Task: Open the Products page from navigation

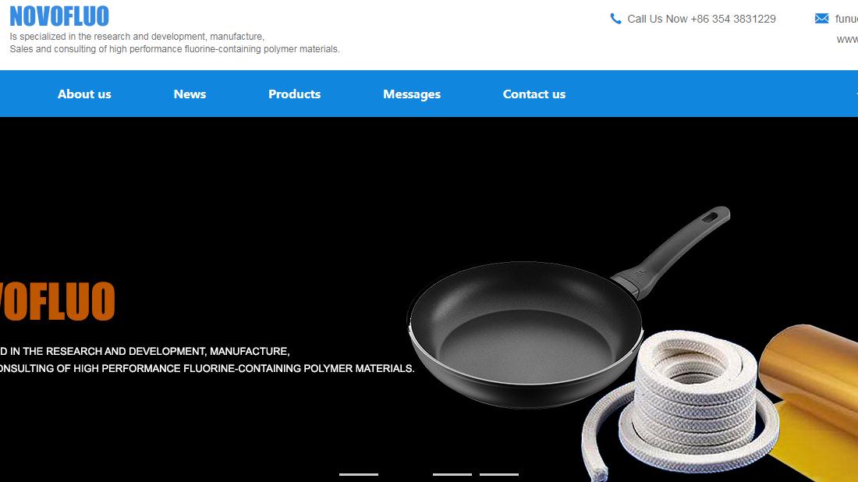Action: point(294,94)
